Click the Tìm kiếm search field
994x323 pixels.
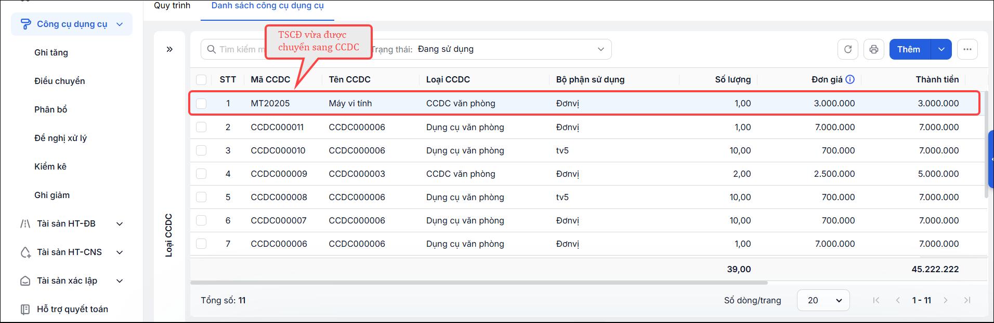click(x=234, y=49)
